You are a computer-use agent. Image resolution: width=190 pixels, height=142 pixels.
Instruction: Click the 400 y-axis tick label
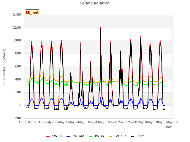coord(18,80)
